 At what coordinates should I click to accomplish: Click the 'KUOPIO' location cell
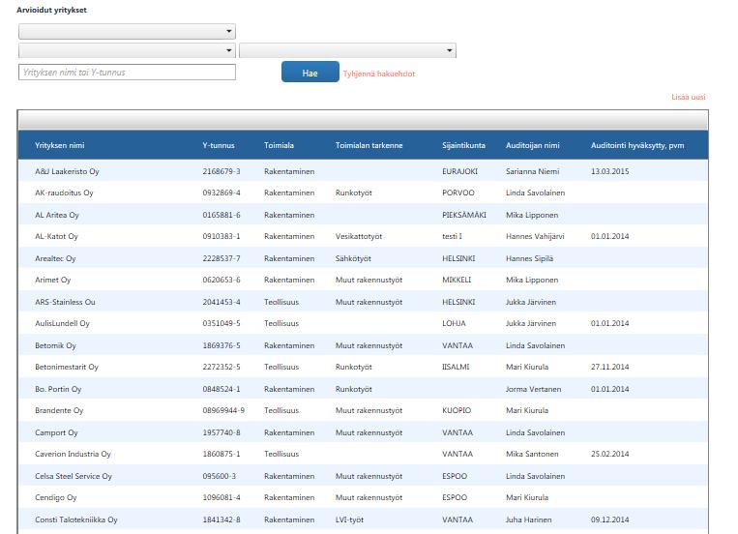coord(457,410)
